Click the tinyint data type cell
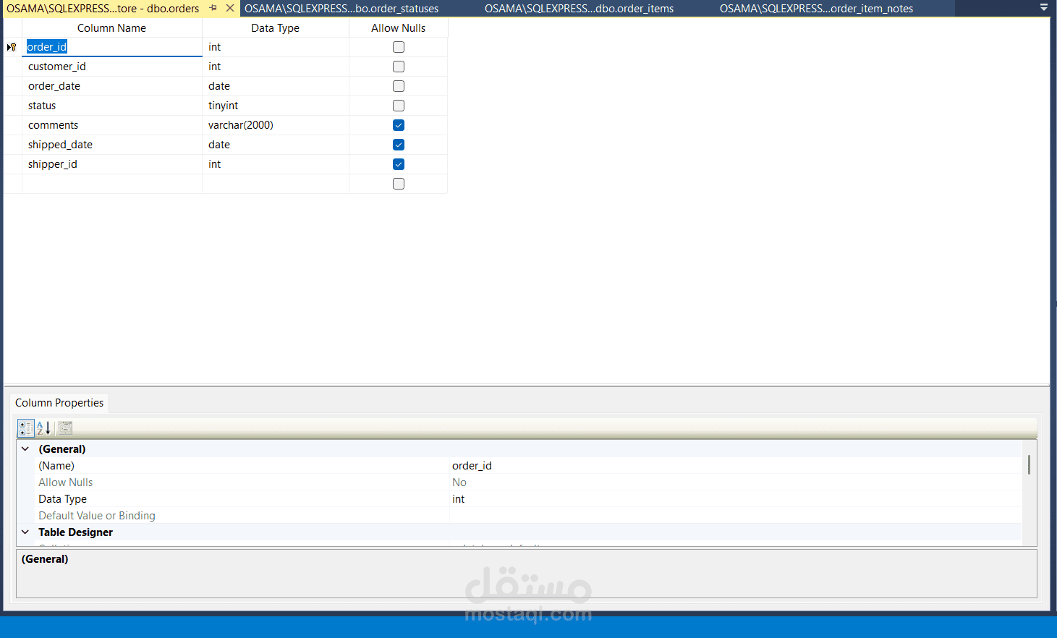1057x638 pixels. click(276, 106)
